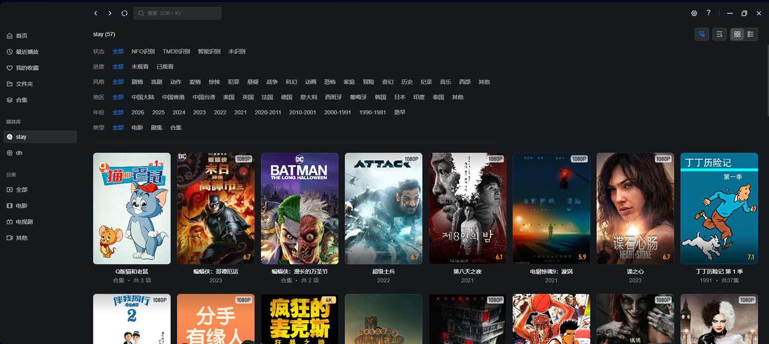The height and width of the screenshot is (344, 769).
Task: Filter region by 日本
Action: 400,97
